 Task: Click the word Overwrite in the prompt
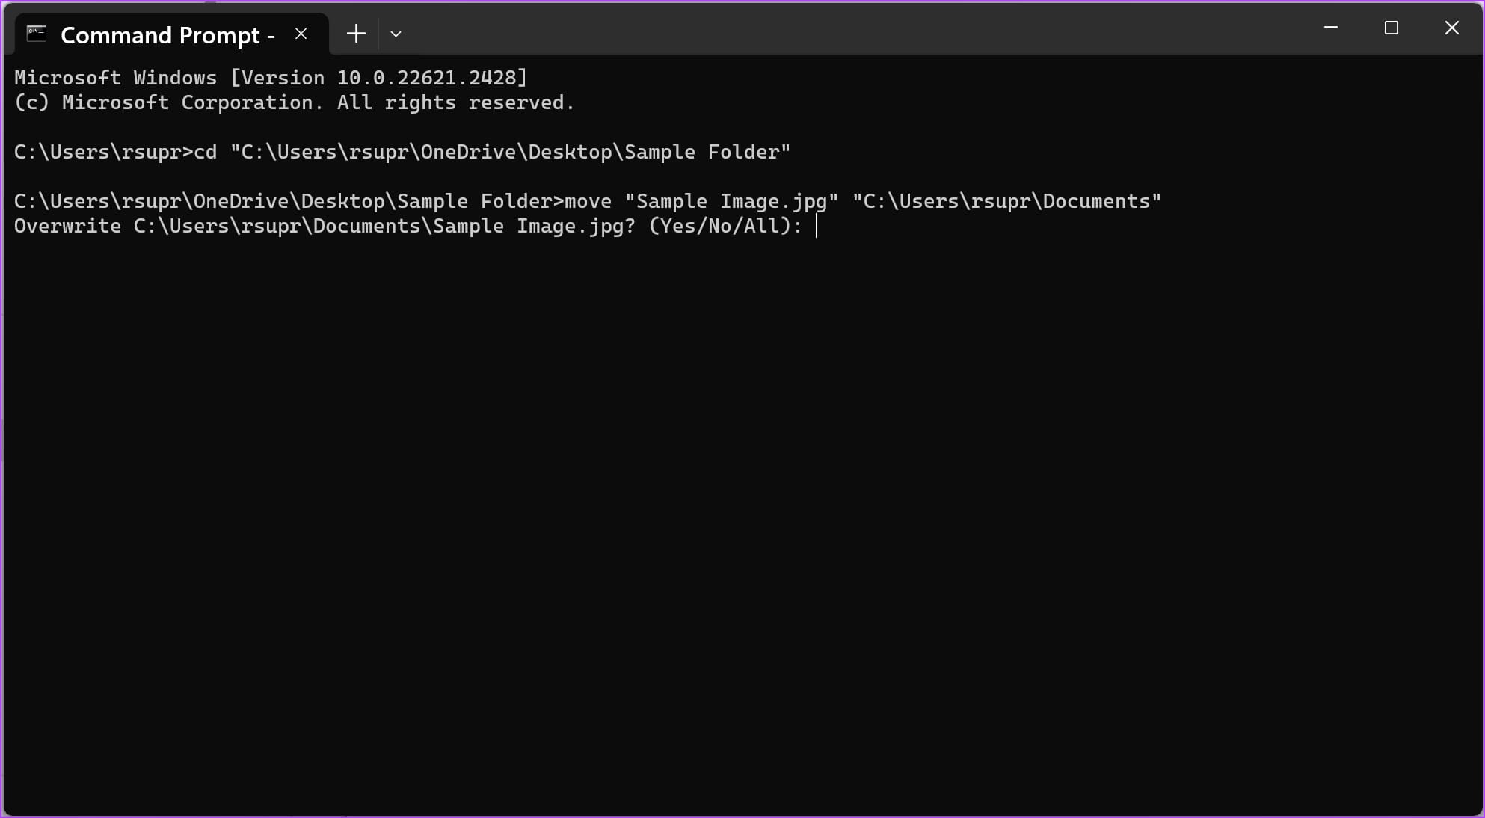[67, 226]
